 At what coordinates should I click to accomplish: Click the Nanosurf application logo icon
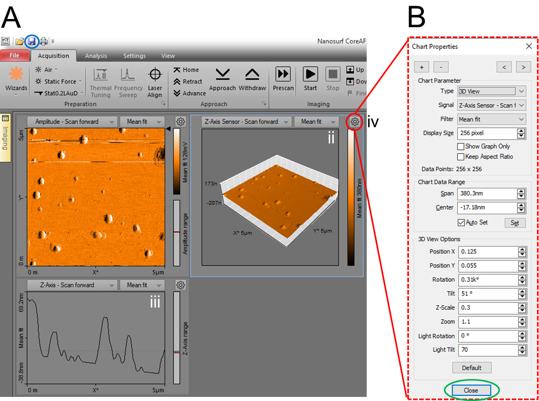tap(6, 42)
